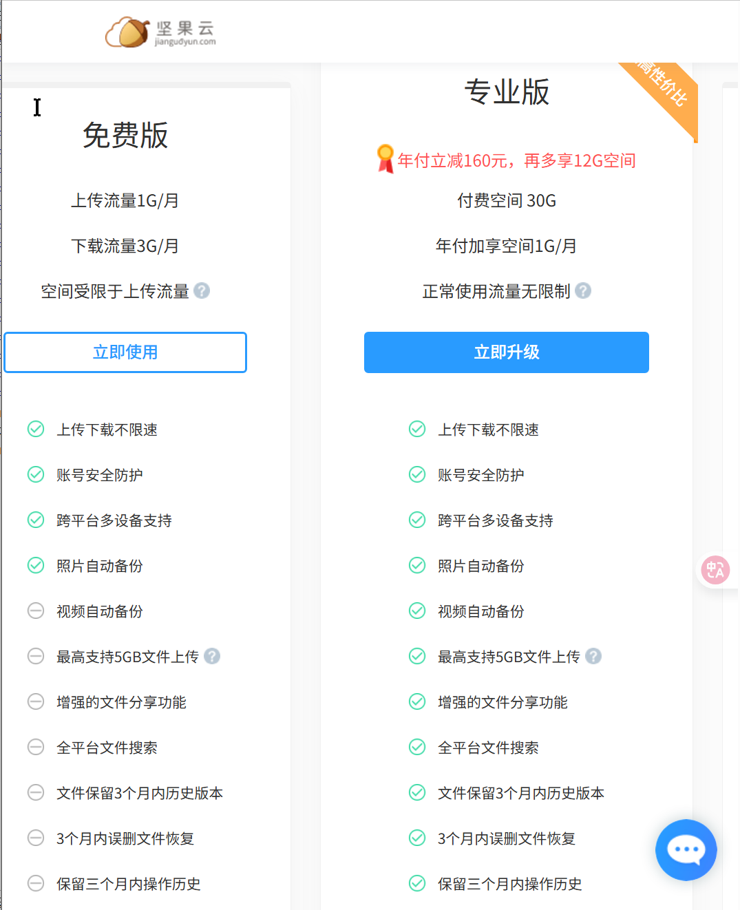Image resolution: width=740 pixels, height=910 pixels.
Task: Click help icon beside 正常使用流量无限制
Action: pos(583,291)
